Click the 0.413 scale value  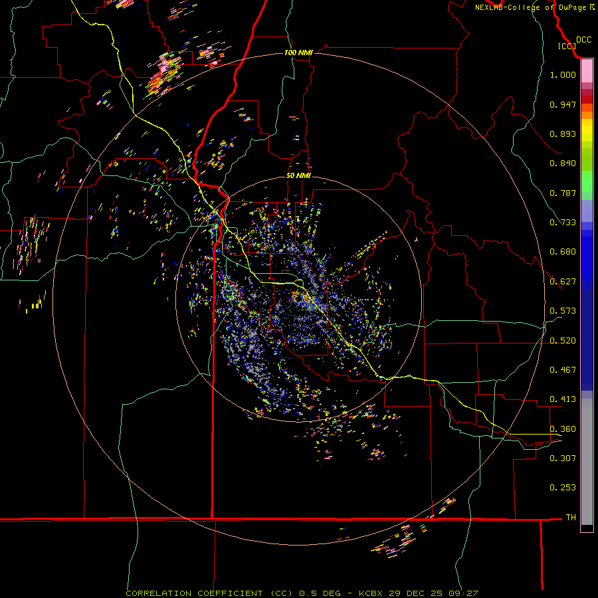tap(563, 399)
